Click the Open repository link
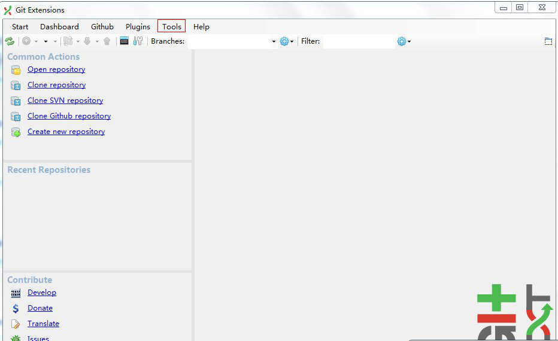 (56, 69)
